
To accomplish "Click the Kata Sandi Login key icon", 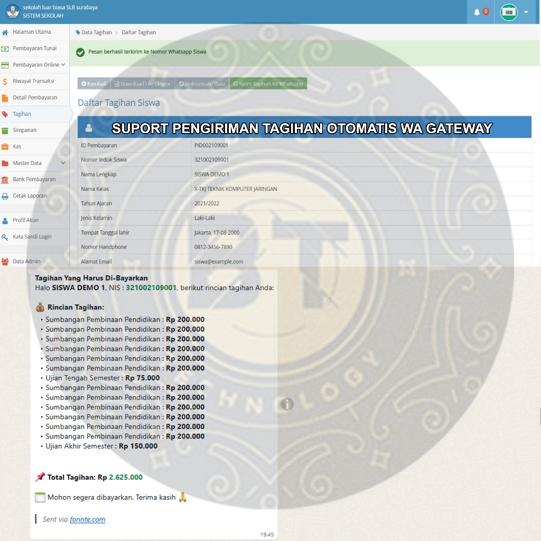I will pyautogui.click(x=5, y=237).
